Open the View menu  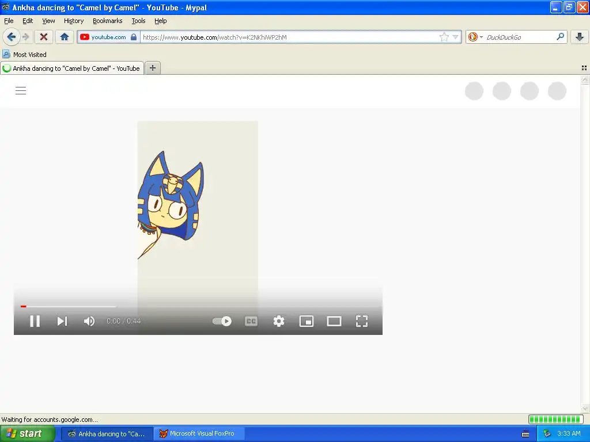coord(48,21)
